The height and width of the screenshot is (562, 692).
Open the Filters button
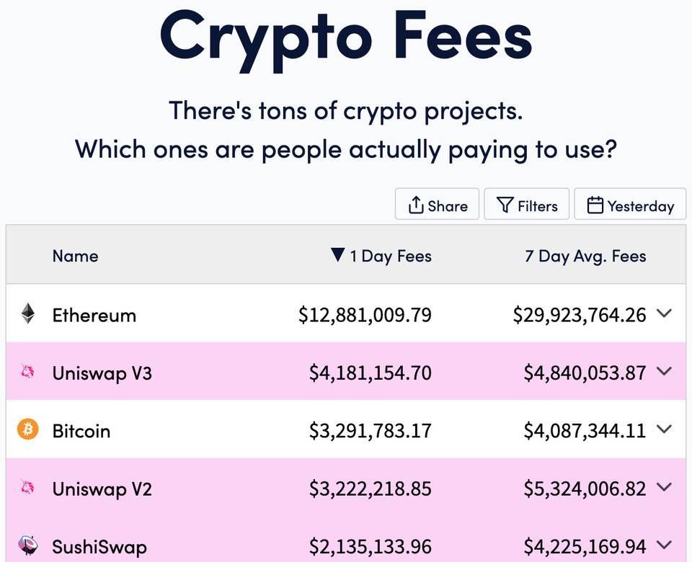[x=527, y=205]
